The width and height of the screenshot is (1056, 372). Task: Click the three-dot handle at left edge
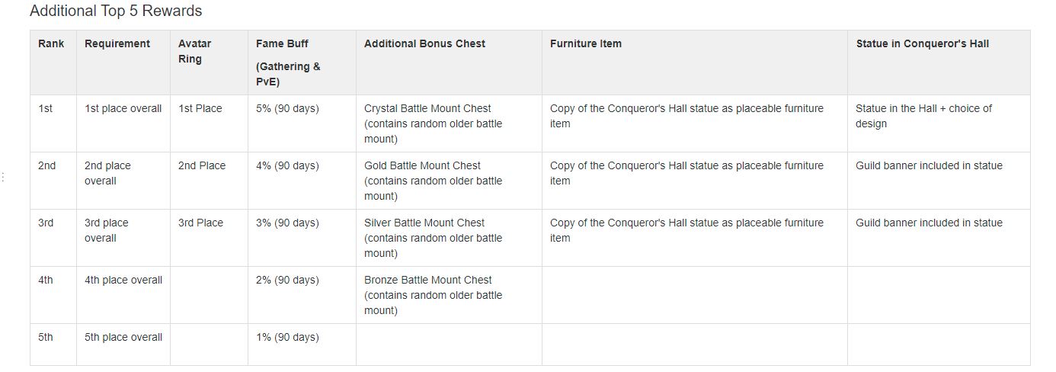click(2, 178)
